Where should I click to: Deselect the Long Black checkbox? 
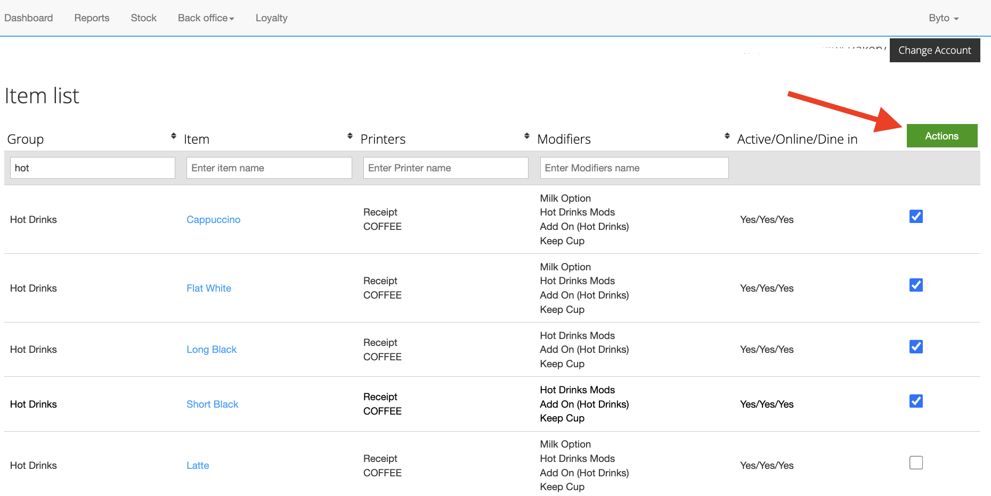916,347
